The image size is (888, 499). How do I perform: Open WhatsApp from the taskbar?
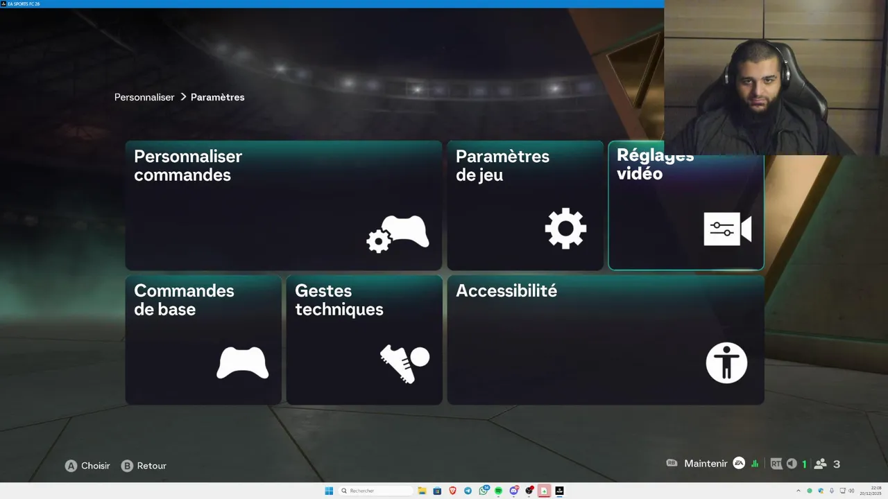tap(484, 491)
